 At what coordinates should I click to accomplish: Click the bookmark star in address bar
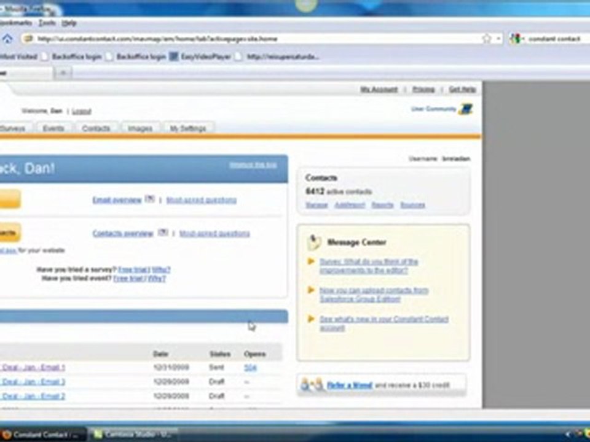[x=487, y=38]
